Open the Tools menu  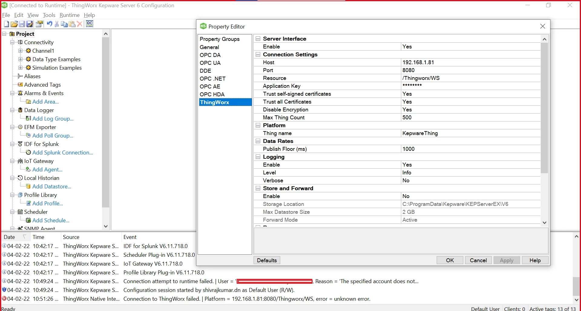[x=49, y=15]
